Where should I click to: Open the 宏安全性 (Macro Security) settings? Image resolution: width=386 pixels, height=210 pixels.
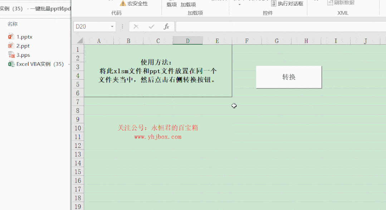(x=134, y=3)
